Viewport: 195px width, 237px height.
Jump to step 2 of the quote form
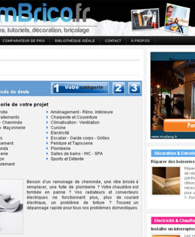pos(119,88)
